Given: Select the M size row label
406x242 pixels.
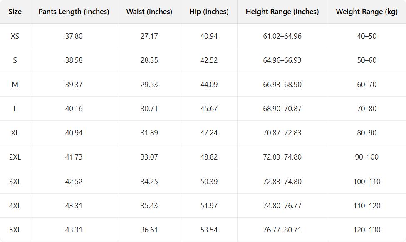Looking at the screenshot, I should click(15, 85).
